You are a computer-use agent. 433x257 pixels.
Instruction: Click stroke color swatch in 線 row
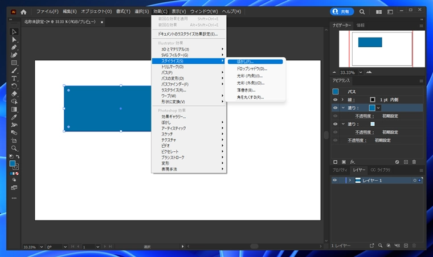point(373,100)
